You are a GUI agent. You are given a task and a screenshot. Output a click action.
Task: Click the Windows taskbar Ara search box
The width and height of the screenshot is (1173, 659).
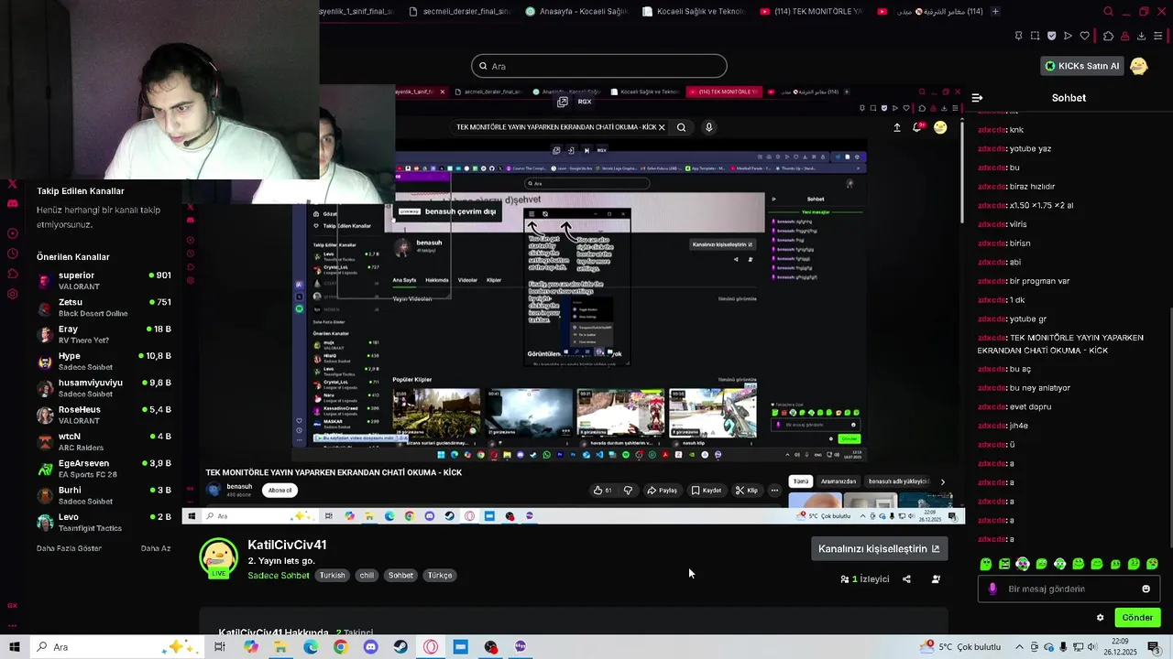(117, 647)
